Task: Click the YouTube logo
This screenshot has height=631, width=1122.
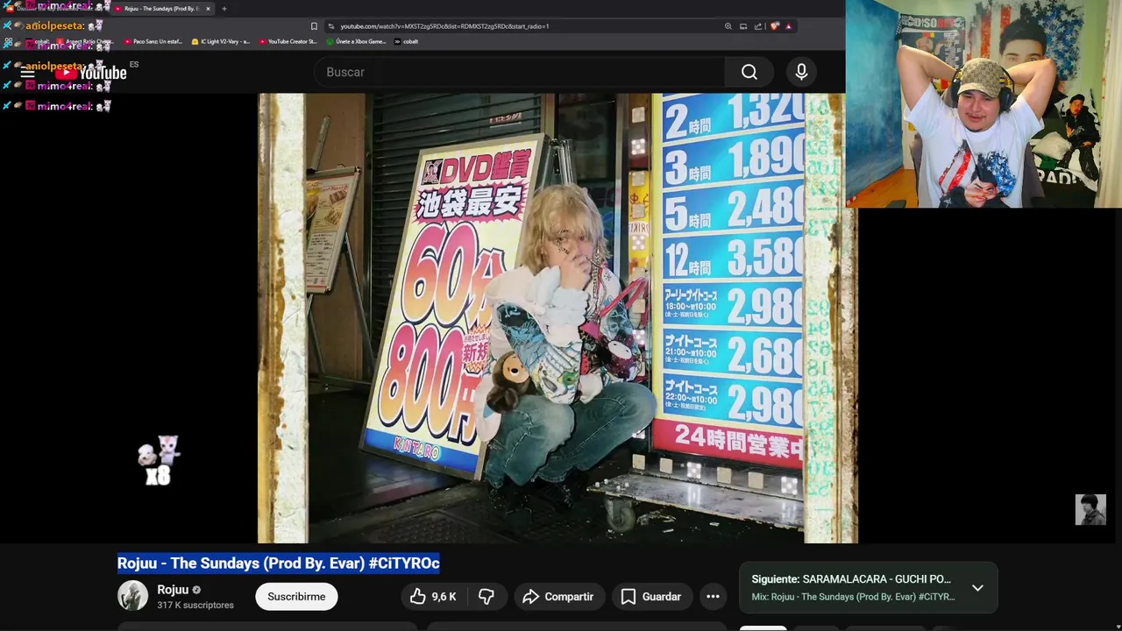Action: [x=91, y=73]
